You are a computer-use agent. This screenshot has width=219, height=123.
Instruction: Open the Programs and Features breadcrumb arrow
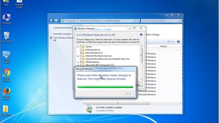pos(103,21)
